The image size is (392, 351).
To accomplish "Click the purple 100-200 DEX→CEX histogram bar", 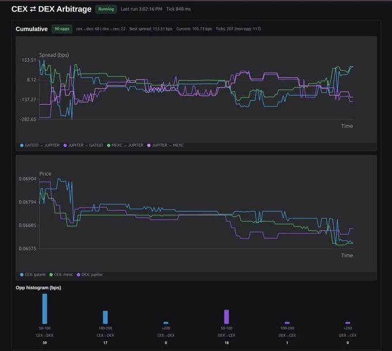I will (287, 323).
